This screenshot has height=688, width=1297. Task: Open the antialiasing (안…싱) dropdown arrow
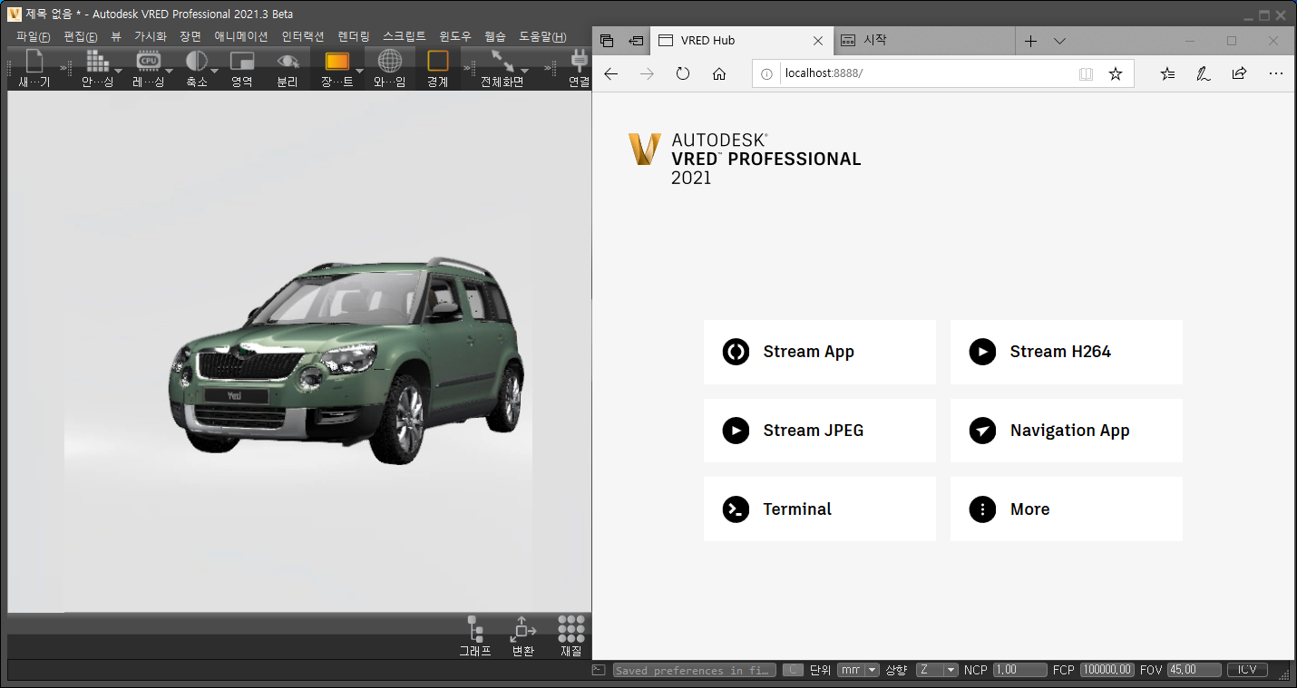pos(118,71)
